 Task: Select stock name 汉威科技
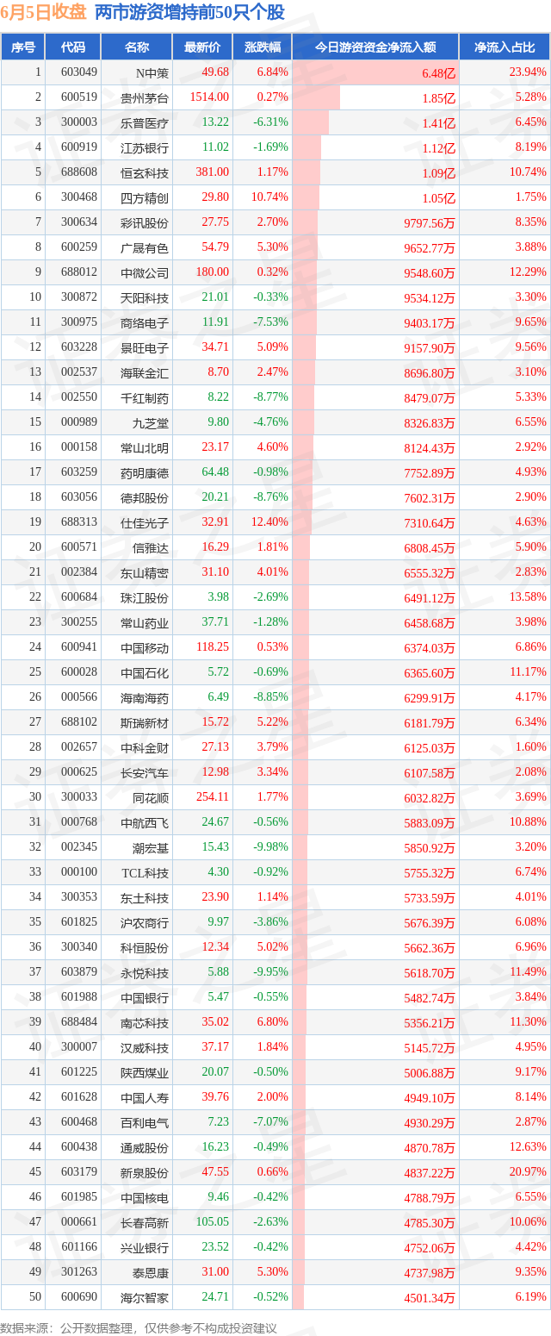pos(145,1047)
